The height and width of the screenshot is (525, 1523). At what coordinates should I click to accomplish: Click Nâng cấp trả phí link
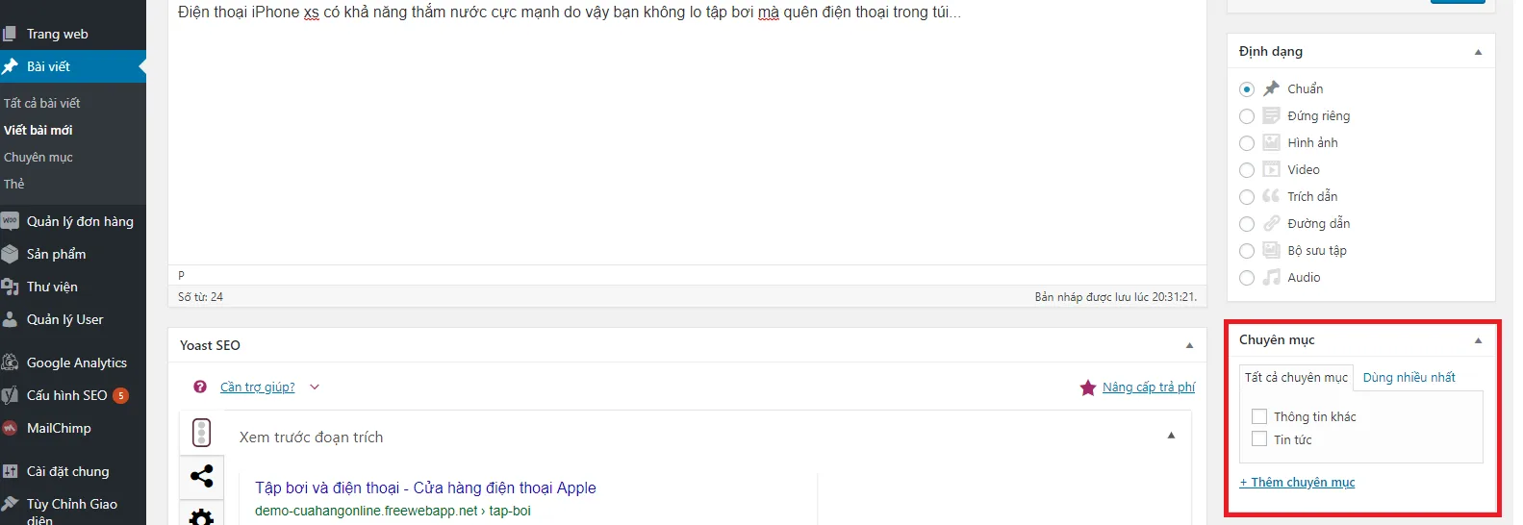tap(1149, 387)
